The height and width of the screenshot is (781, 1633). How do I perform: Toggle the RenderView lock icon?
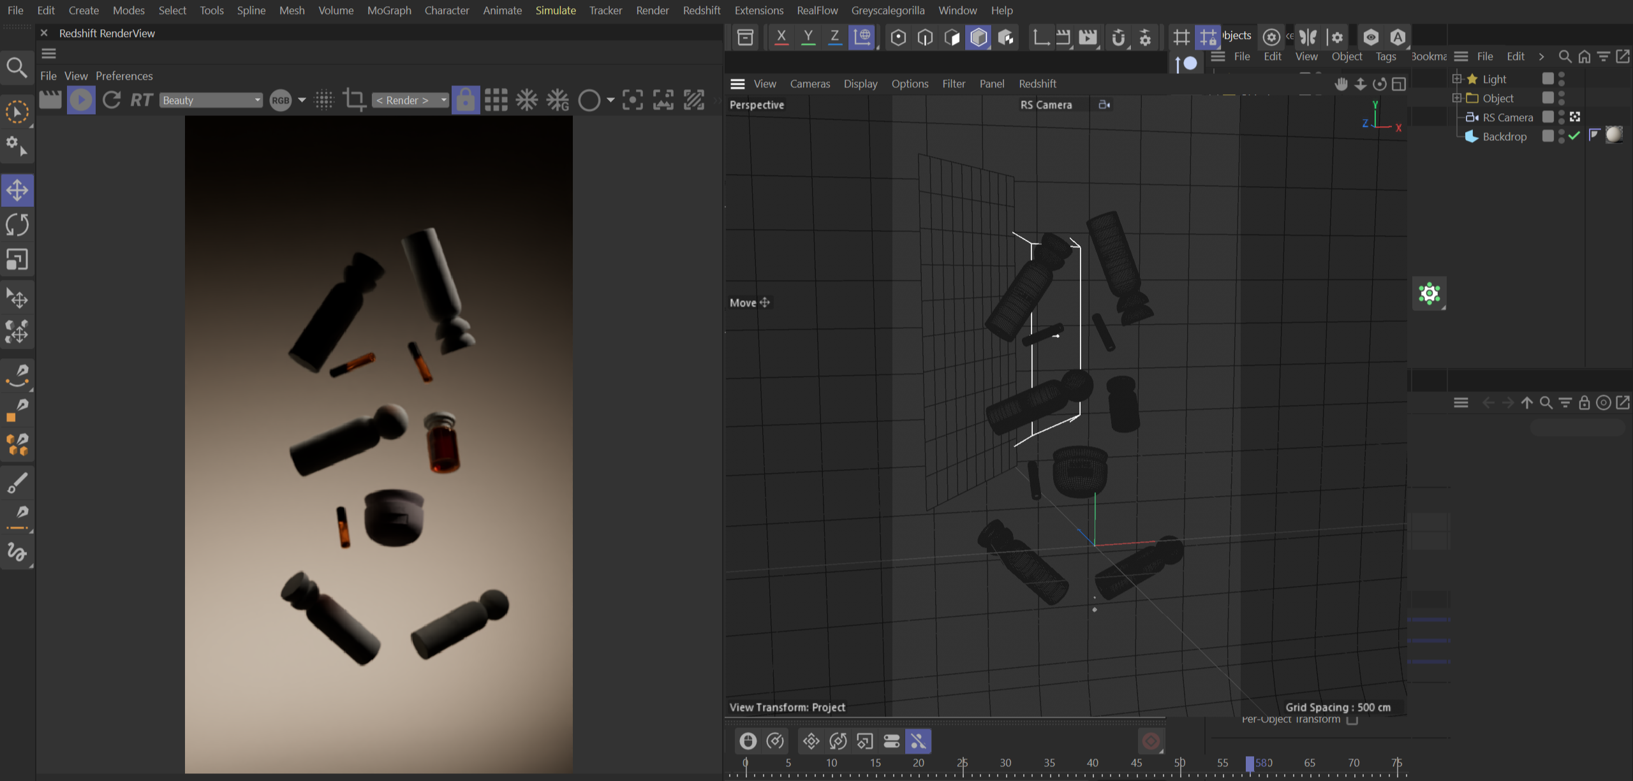[x=466, y=100]
